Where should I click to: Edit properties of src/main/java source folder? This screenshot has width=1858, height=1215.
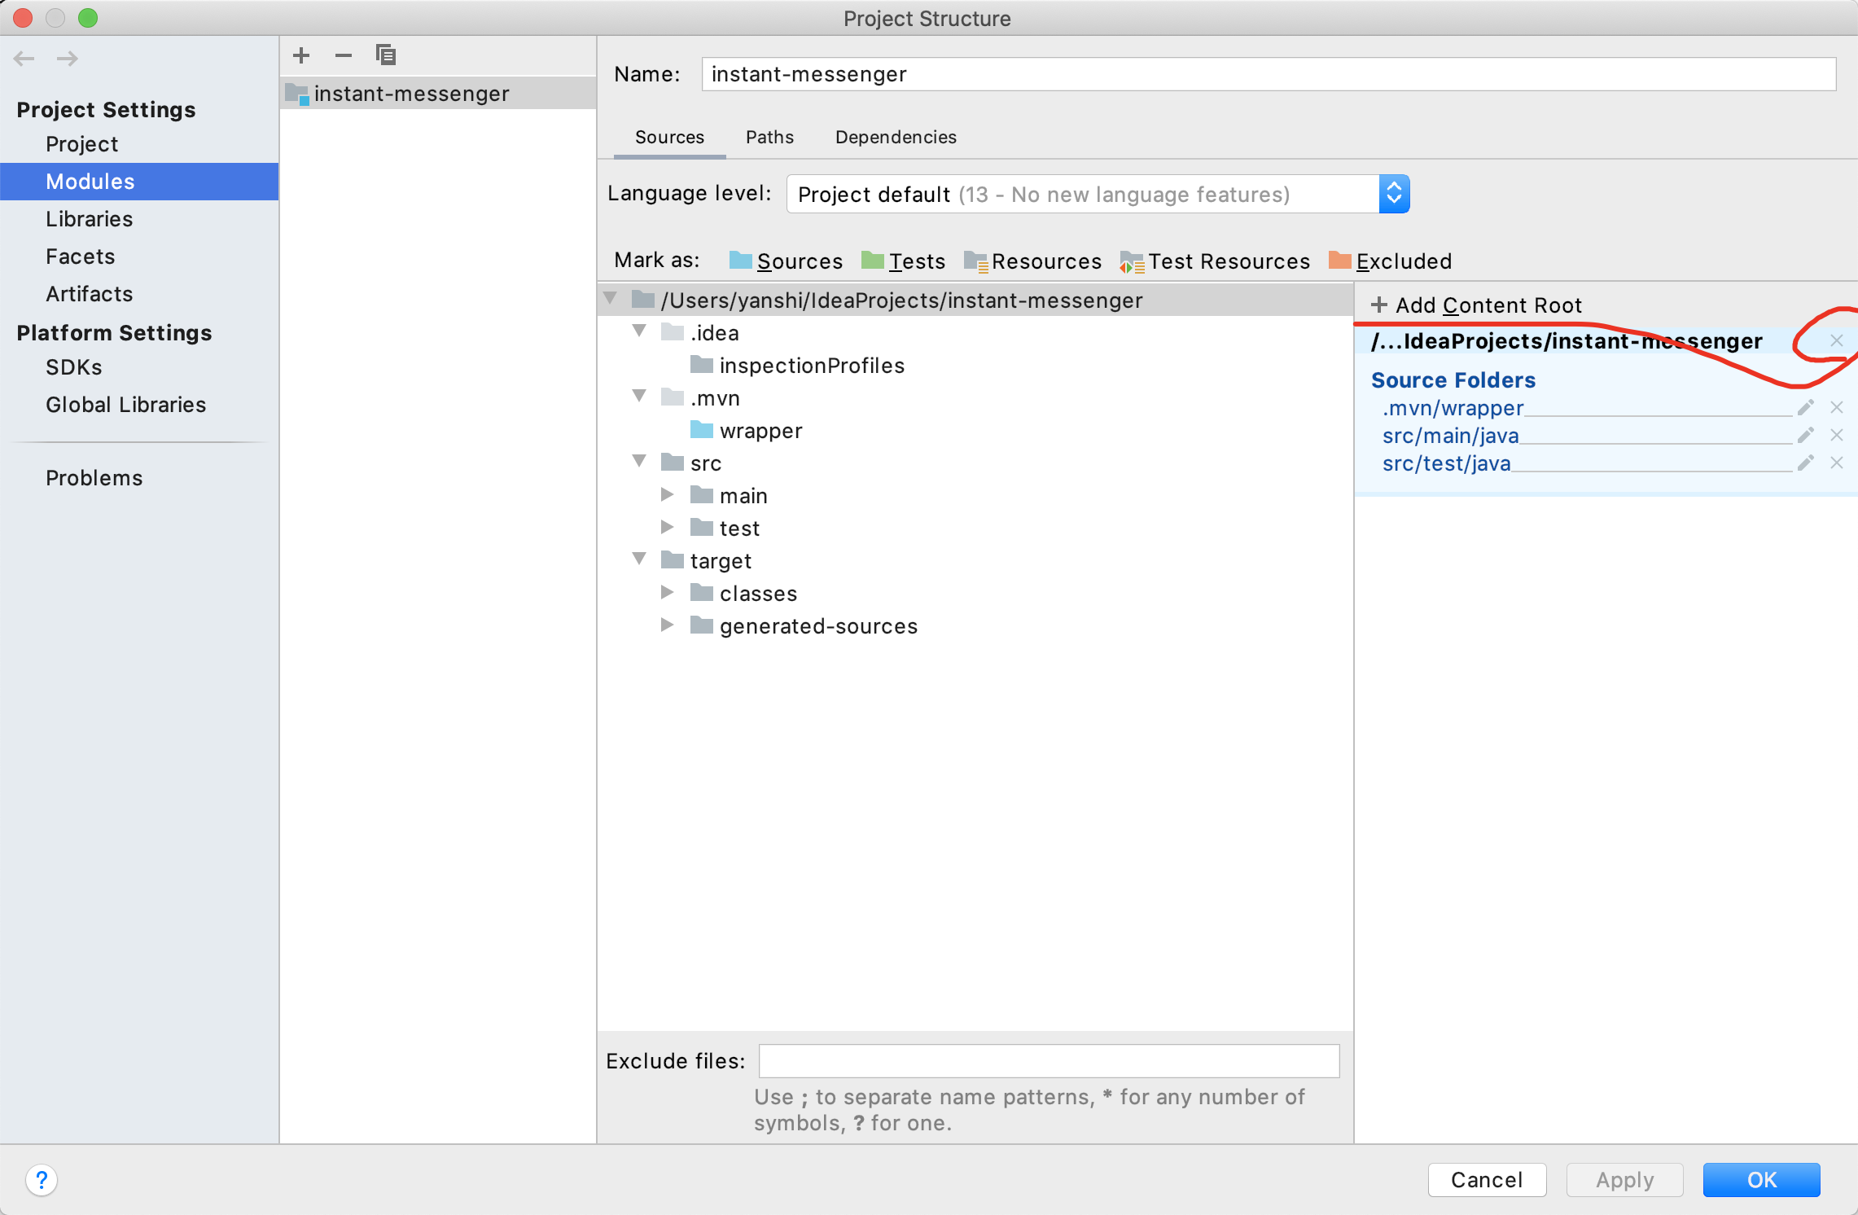click(x=1805, y=436)
